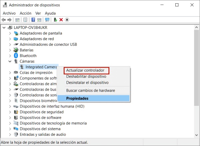200x146 pixels.
Task: Click the action pane toolbar icon
Action: pos(39,20)
